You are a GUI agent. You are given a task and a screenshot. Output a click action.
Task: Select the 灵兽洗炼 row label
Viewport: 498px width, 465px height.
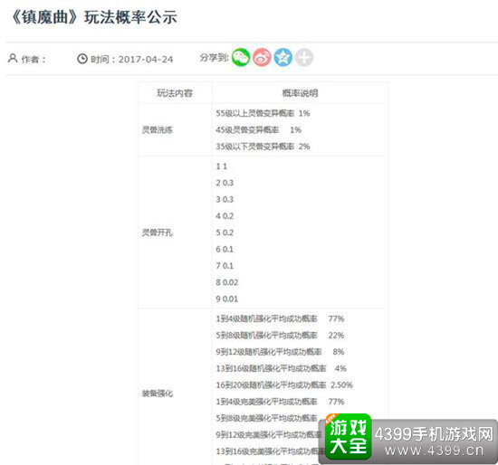(x=158, y=129)
